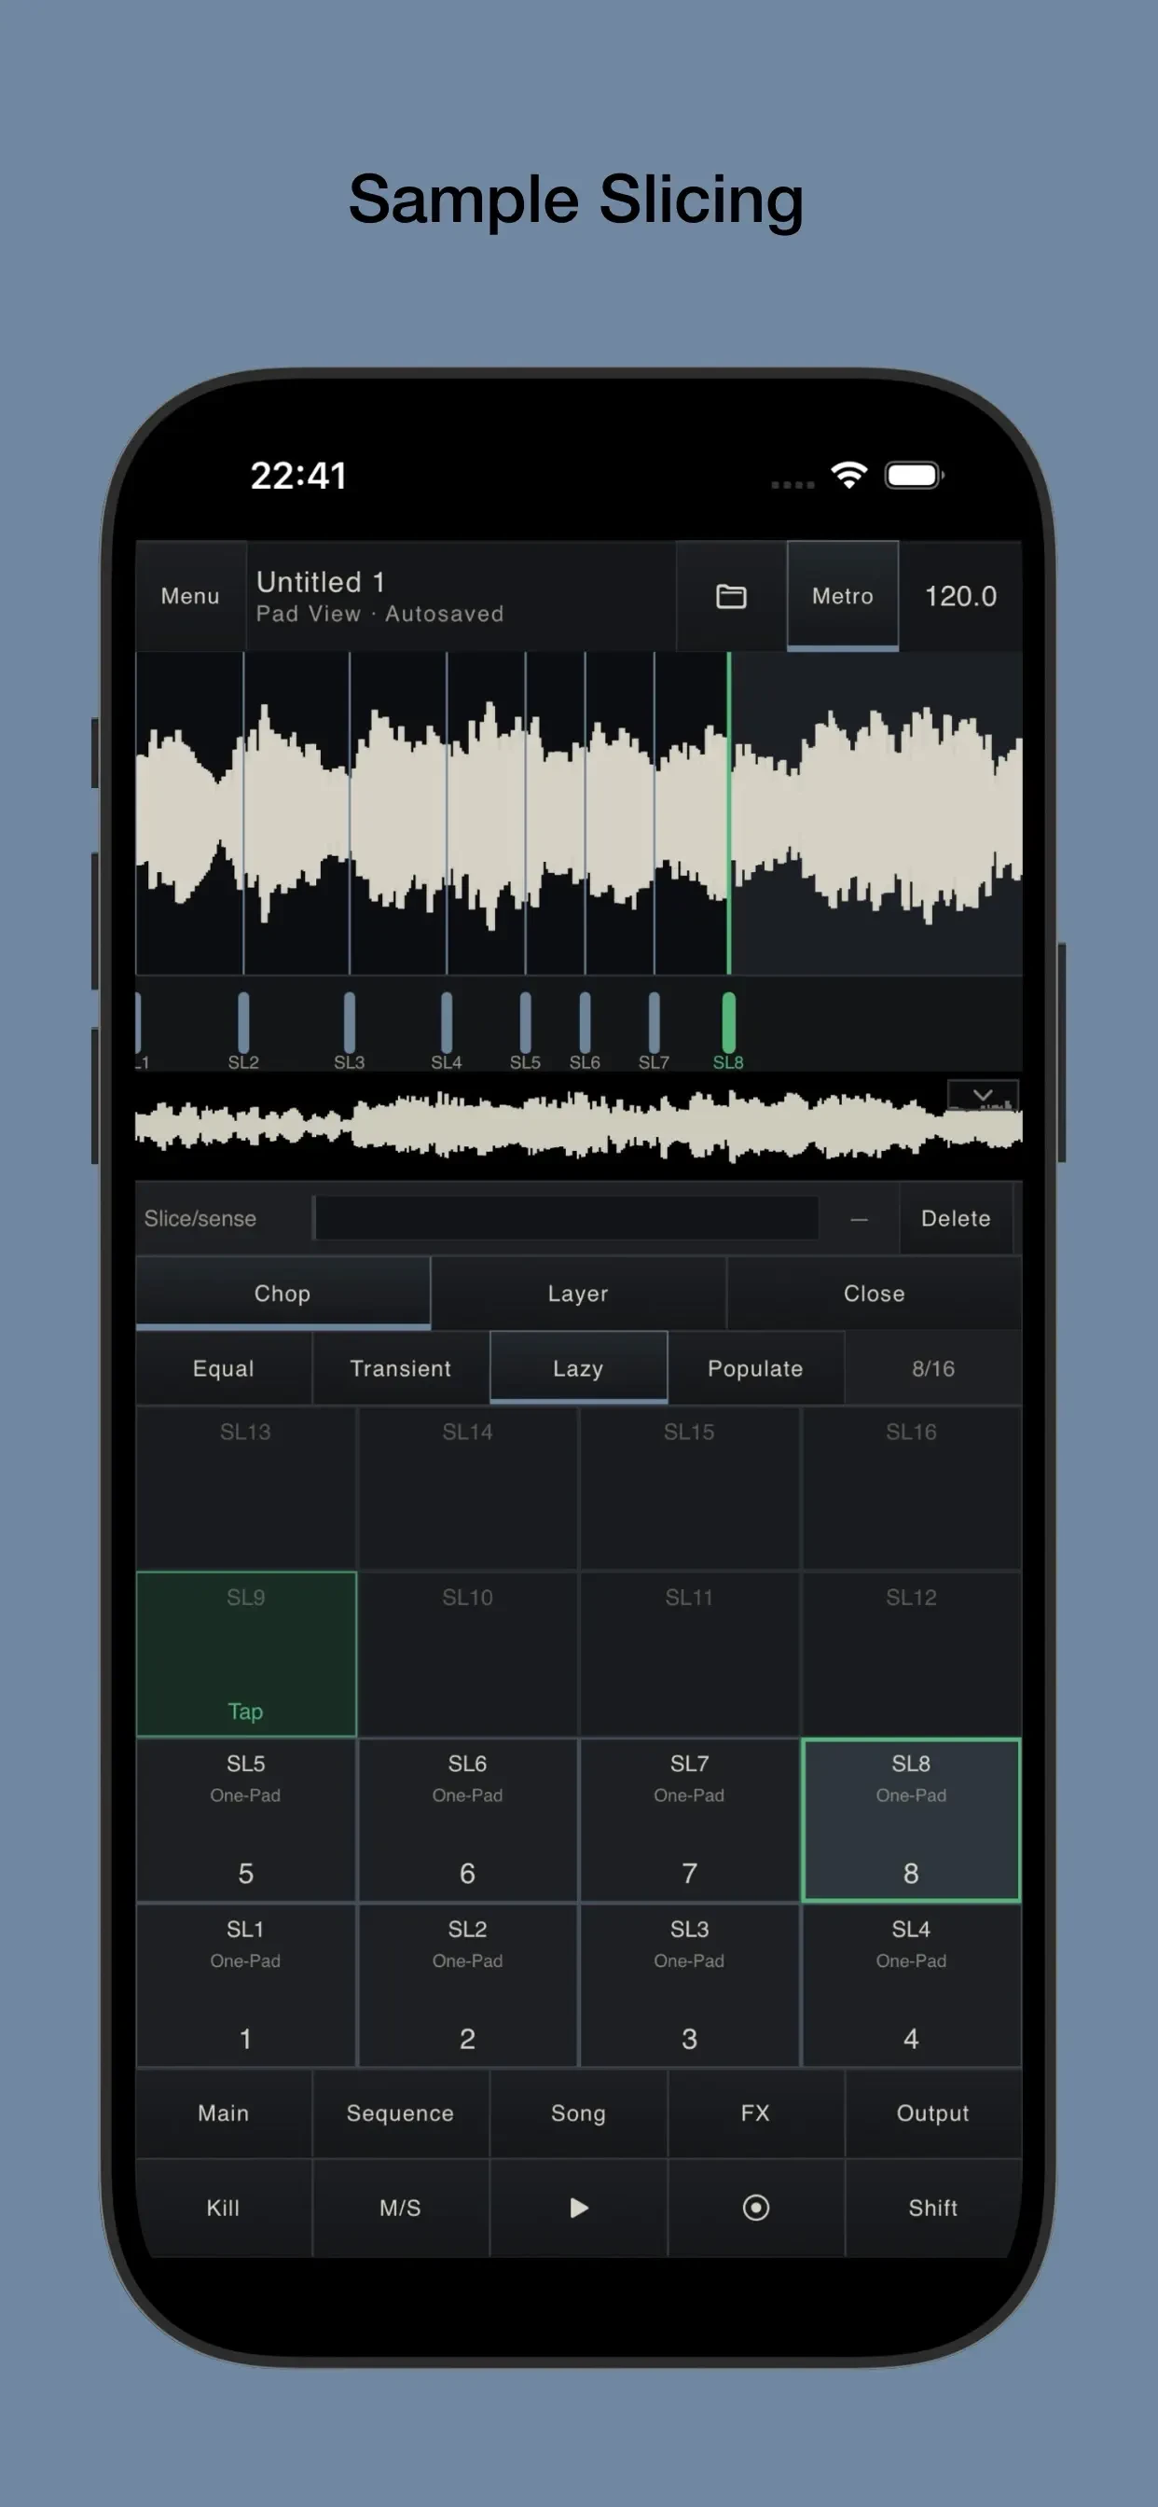
Task: Switch to the Layer tab
Action: tap(578, 1293)
